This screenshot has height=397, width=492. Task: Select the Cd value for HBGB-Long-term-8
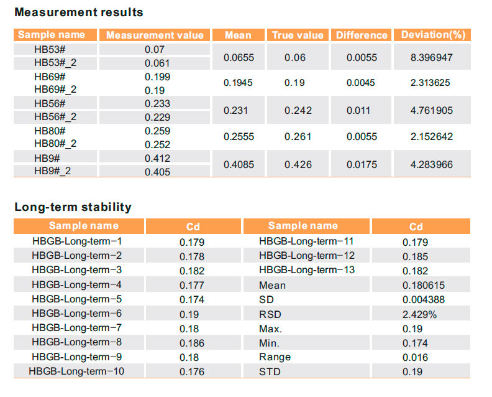191,343
